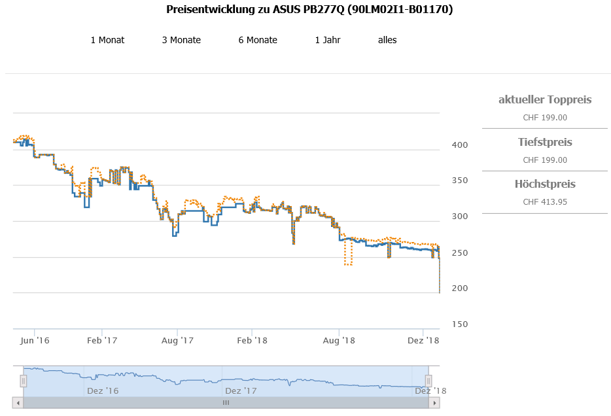
Task: Click the Feb '17 x-axis label
Action: point(102,341)
